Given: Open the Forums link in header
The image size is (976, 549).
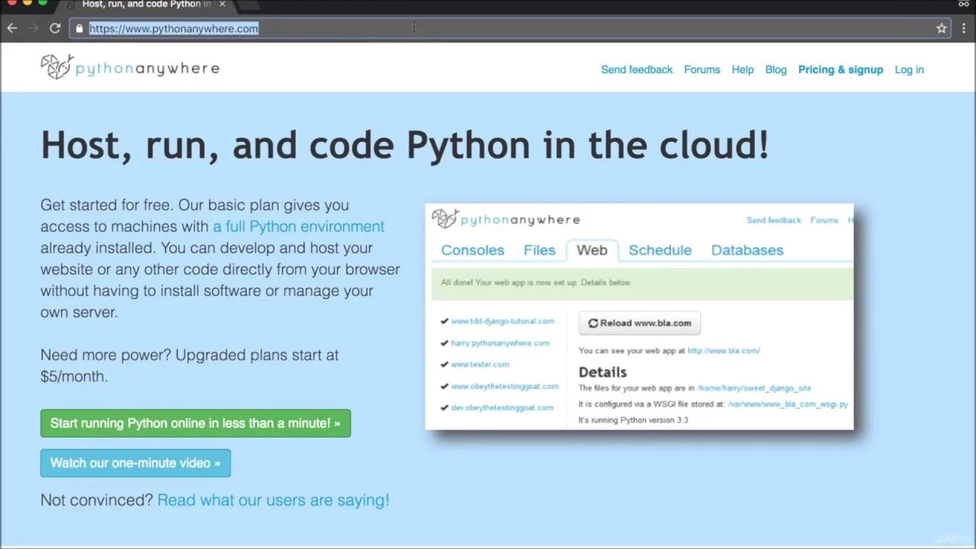Looking at the screenshot, I should (x=701, y=69).
